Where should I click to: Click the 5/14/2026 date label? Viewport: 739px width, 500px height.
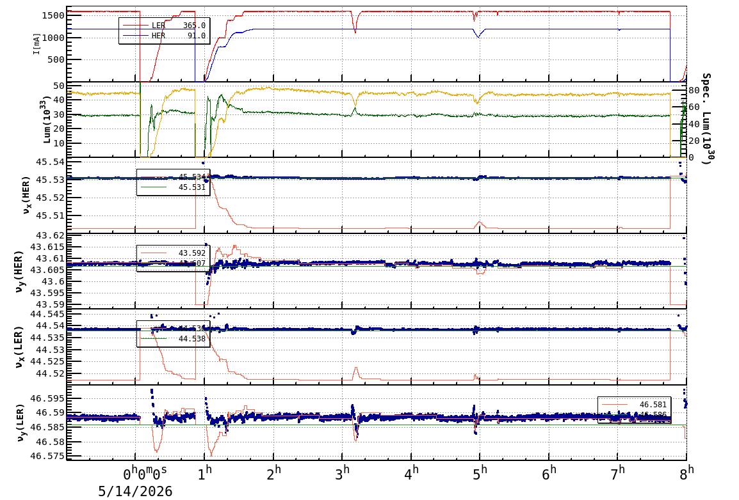[134, 492]
